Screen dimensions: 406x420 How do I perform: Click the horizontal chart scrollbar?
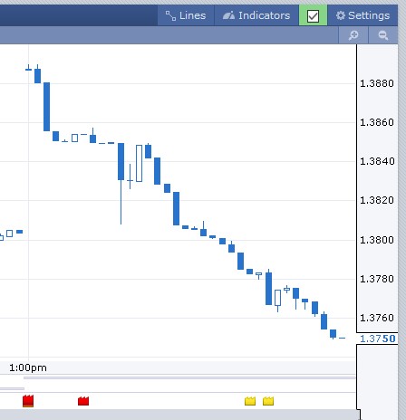click(x=189, y=377)
